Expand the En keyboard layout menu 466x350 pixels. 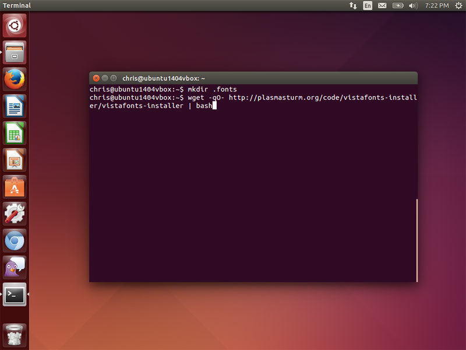tap(368, 5)
